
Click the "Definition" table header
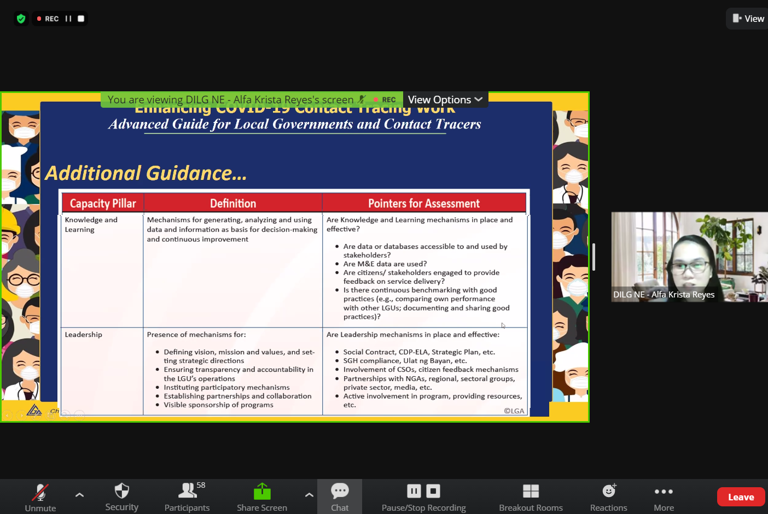pyautogui.click(x=233, y=203)
